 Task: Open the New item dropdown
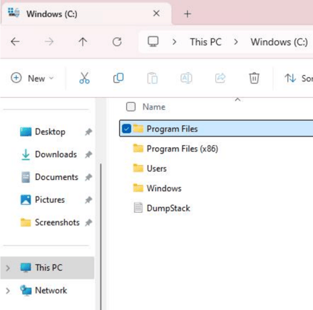pos(32,78)
